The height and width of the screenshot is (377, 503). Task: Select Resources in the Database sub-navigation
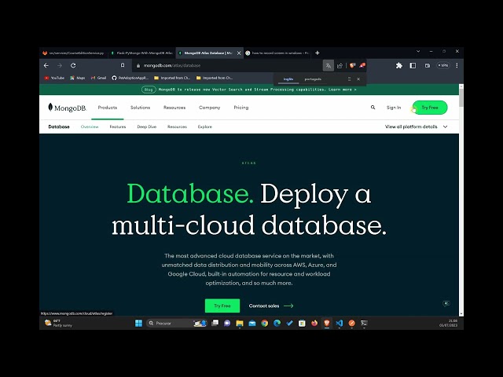point(177,126)
